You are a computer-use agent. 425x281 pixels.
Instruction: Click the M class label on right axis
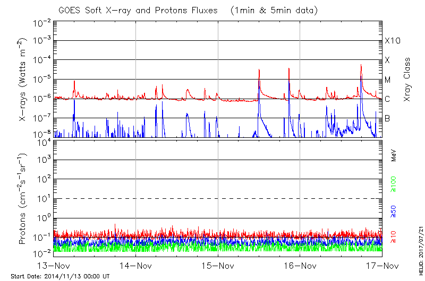pos(388,80)
